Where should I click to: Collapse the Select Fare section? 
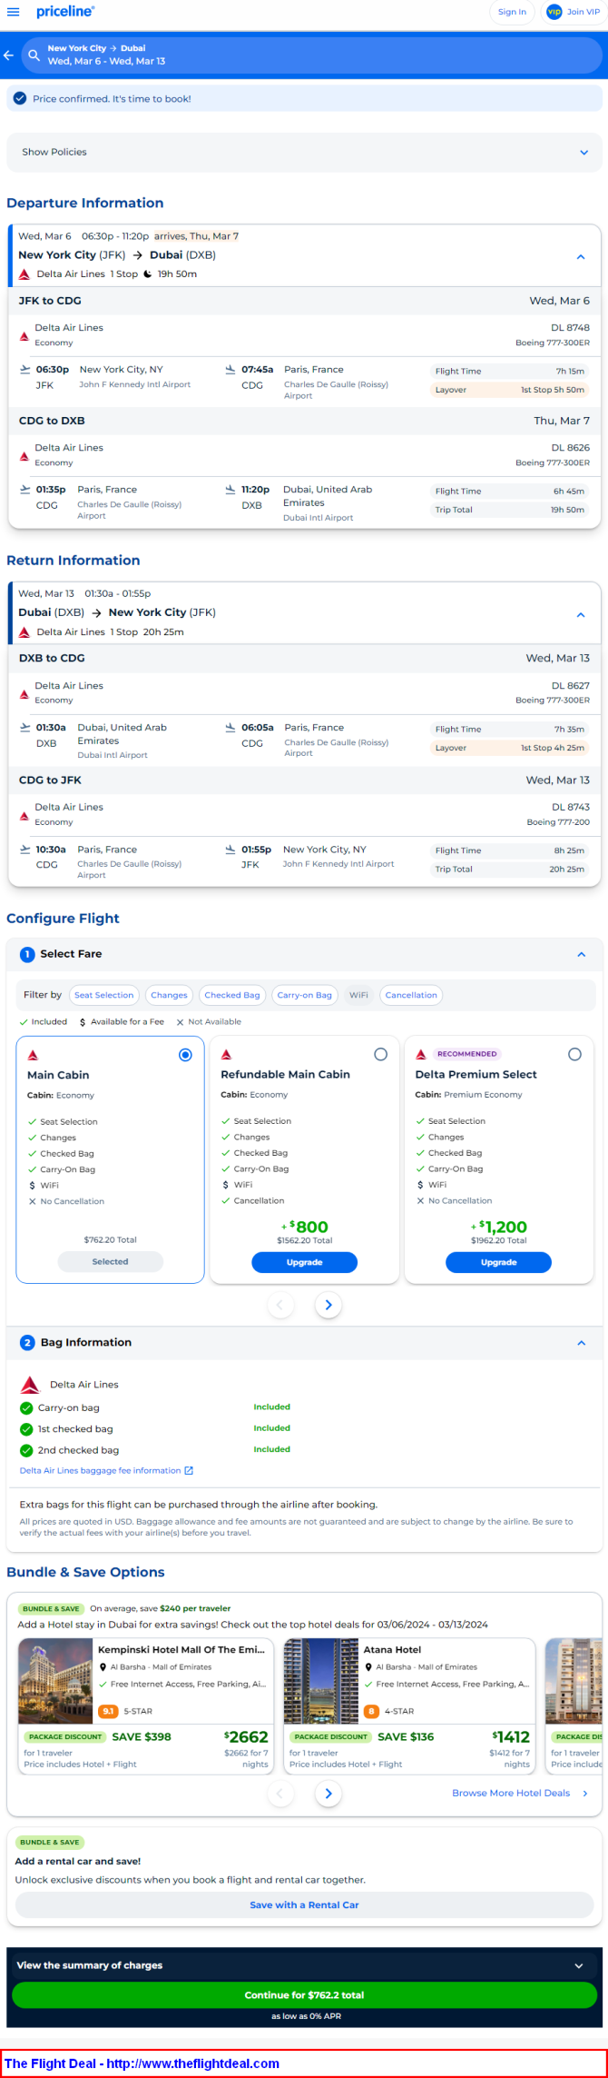(x=582, y=954)
